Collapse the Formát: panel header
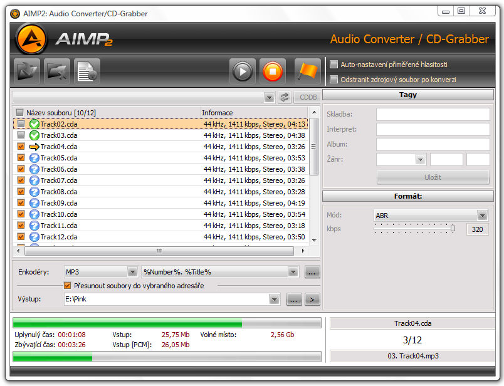The height and width of the screenshot is (386, 504). (408, 196)
